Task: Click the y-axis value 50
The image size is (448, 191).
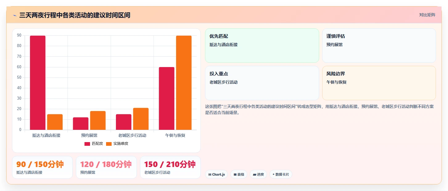Action: pyautogui.click(x=19, y=78)
